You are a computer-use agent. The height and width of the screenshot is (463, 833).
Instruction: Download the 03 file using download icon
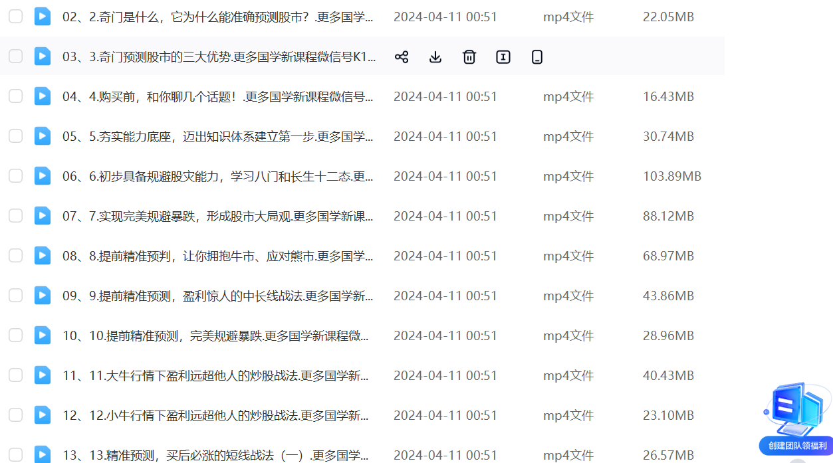click(x=435, y=57)
